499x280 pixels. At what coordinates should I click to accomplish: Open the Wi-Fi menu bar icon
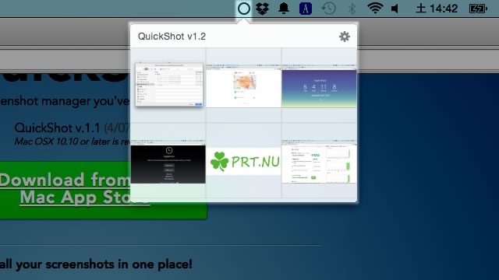375,8
